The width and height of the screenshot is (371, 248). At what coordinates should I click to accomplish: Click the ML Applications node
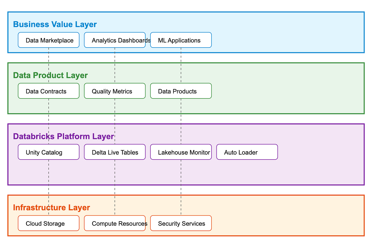coord(181,40)
